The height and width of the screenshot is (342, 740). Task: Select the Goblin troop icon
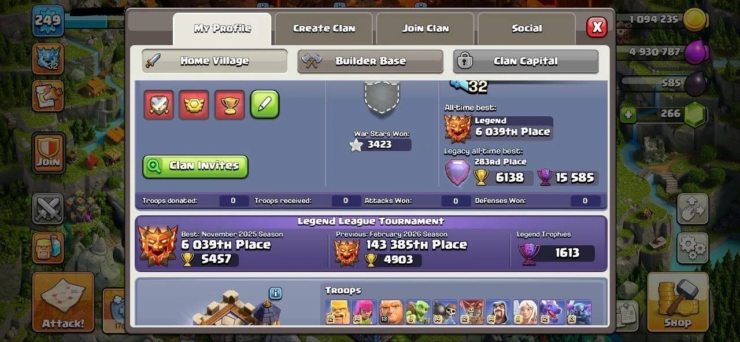coord(418,312)
